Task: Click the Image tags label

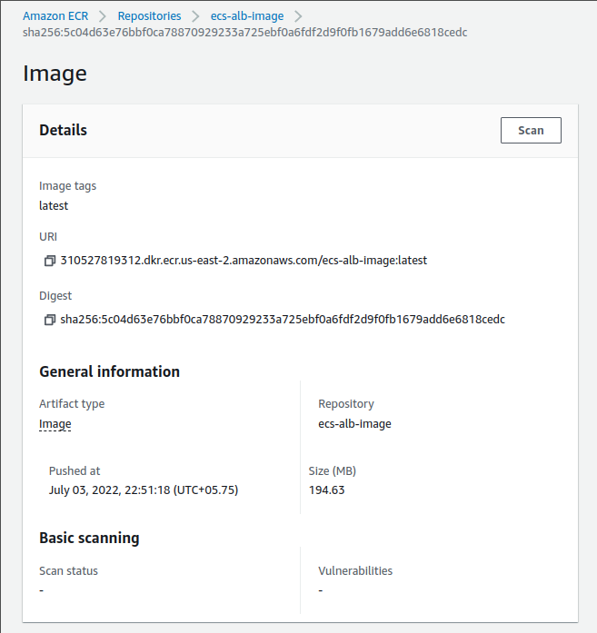Action: pos(67,186)
